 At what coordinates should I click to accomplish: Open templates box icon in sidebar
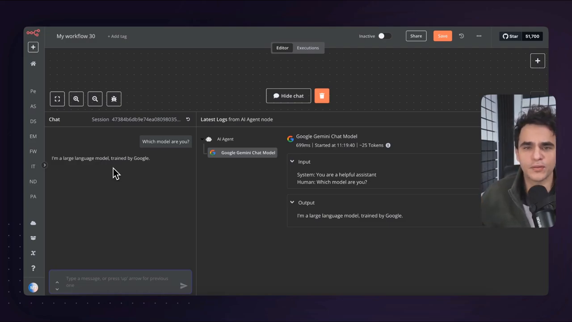[33, 238]
